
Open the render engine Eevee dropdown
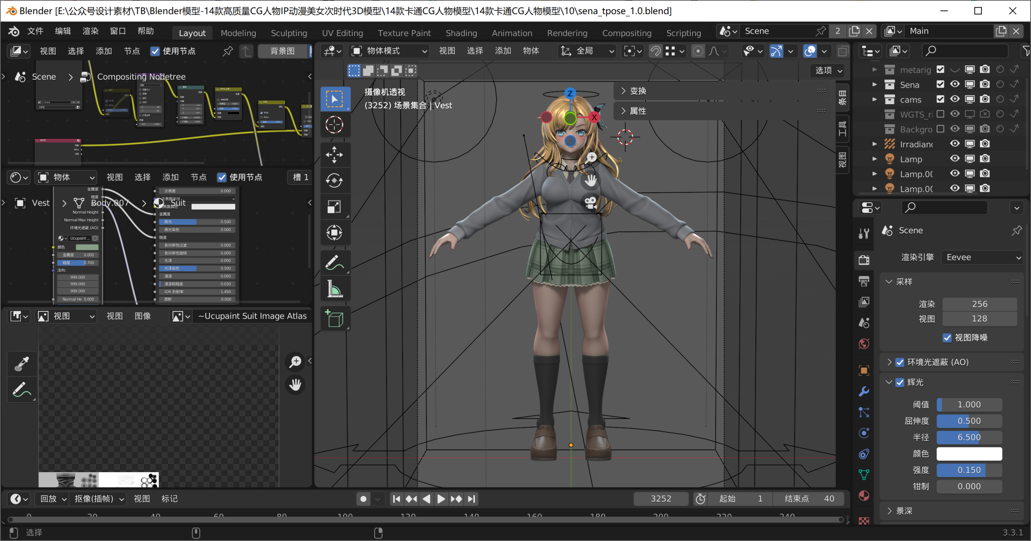pyautogui.click(x=982, y=257)
